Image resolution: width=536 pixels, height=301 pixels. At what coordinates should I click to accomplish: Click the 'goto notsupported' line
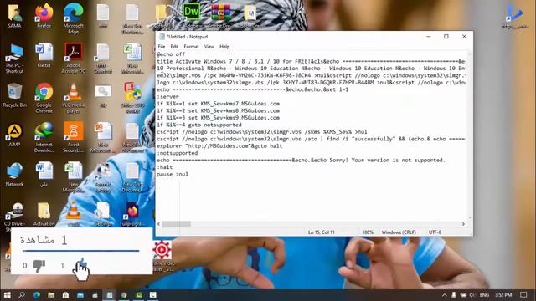point(199,125)
